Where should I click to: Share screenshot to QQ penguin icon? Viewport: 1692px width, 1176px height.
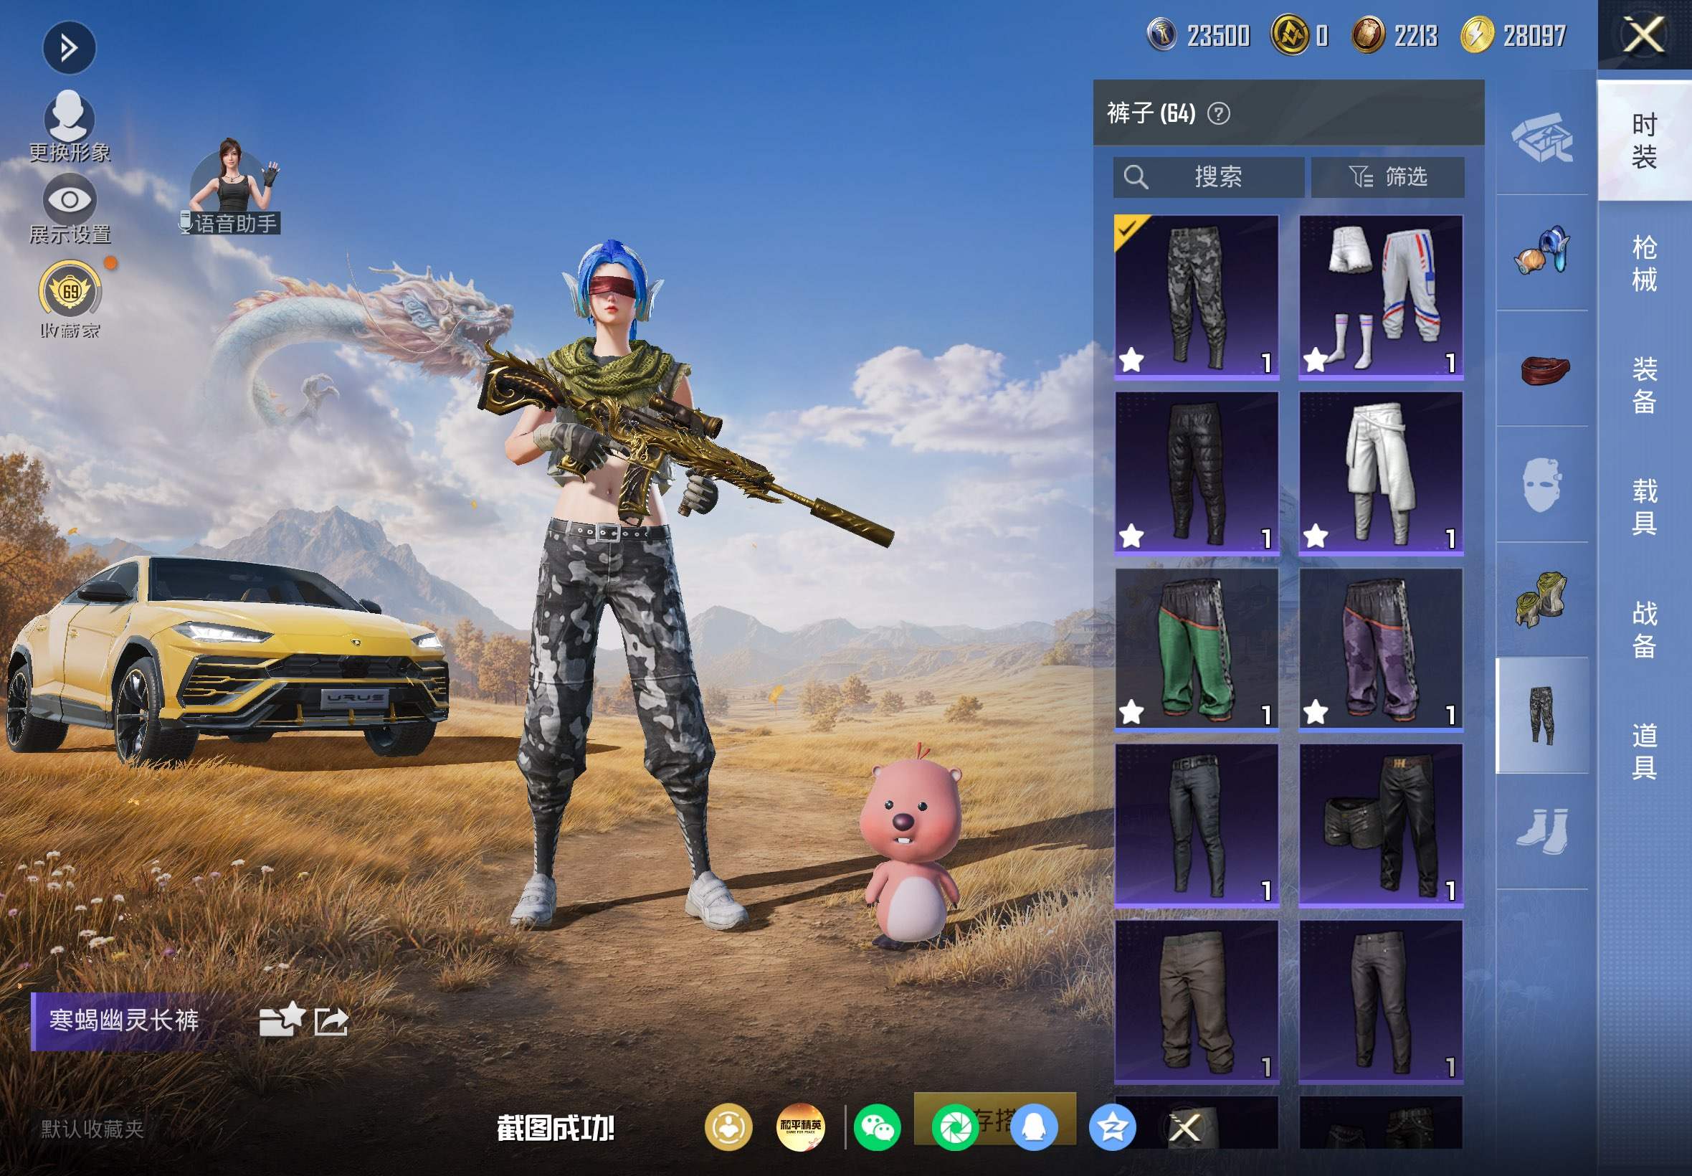(x=1035, y=1127)
